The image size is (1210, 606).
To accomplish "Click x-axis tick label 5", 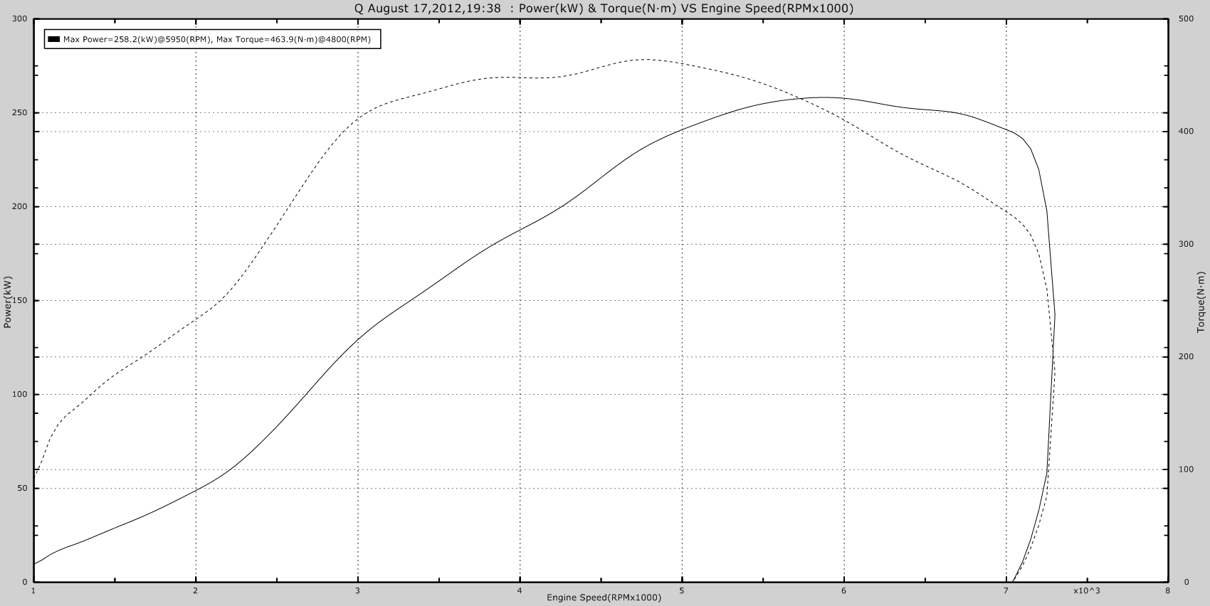I will (682, 590).
